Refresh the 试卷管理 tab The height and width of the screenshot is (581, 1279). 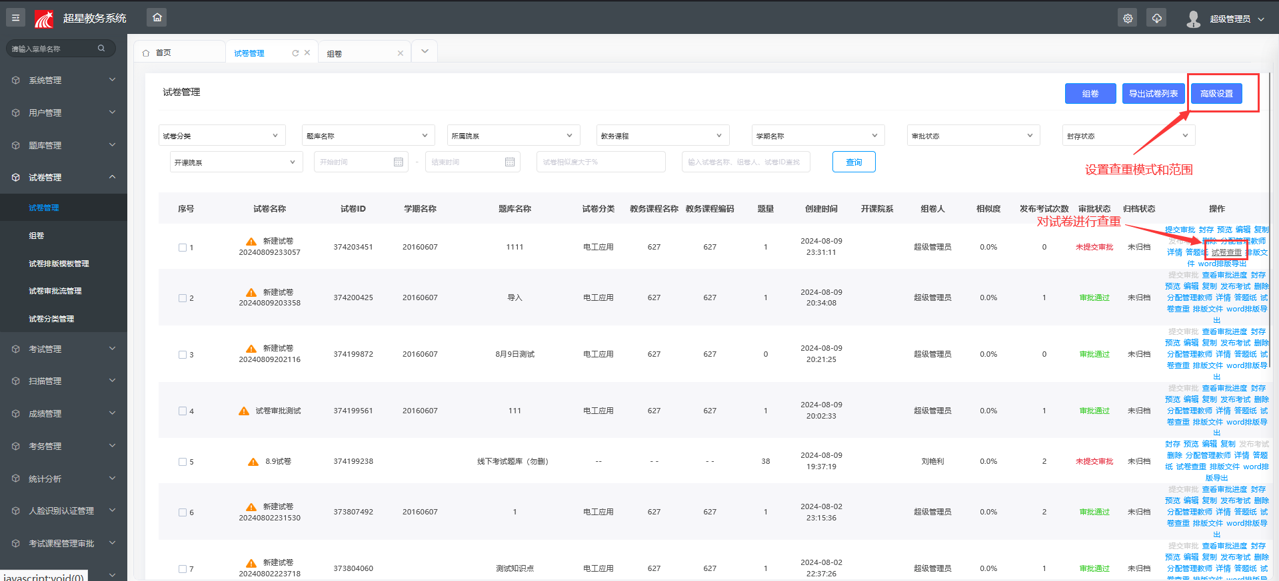click(x=295, y=53)
